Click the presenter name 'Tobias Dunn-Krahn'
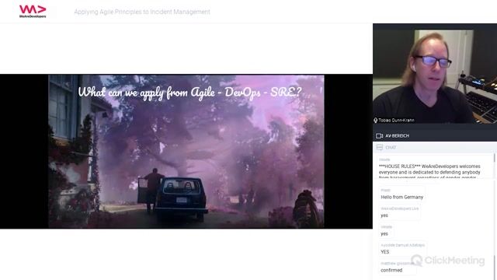 click(x=396, y=121)
